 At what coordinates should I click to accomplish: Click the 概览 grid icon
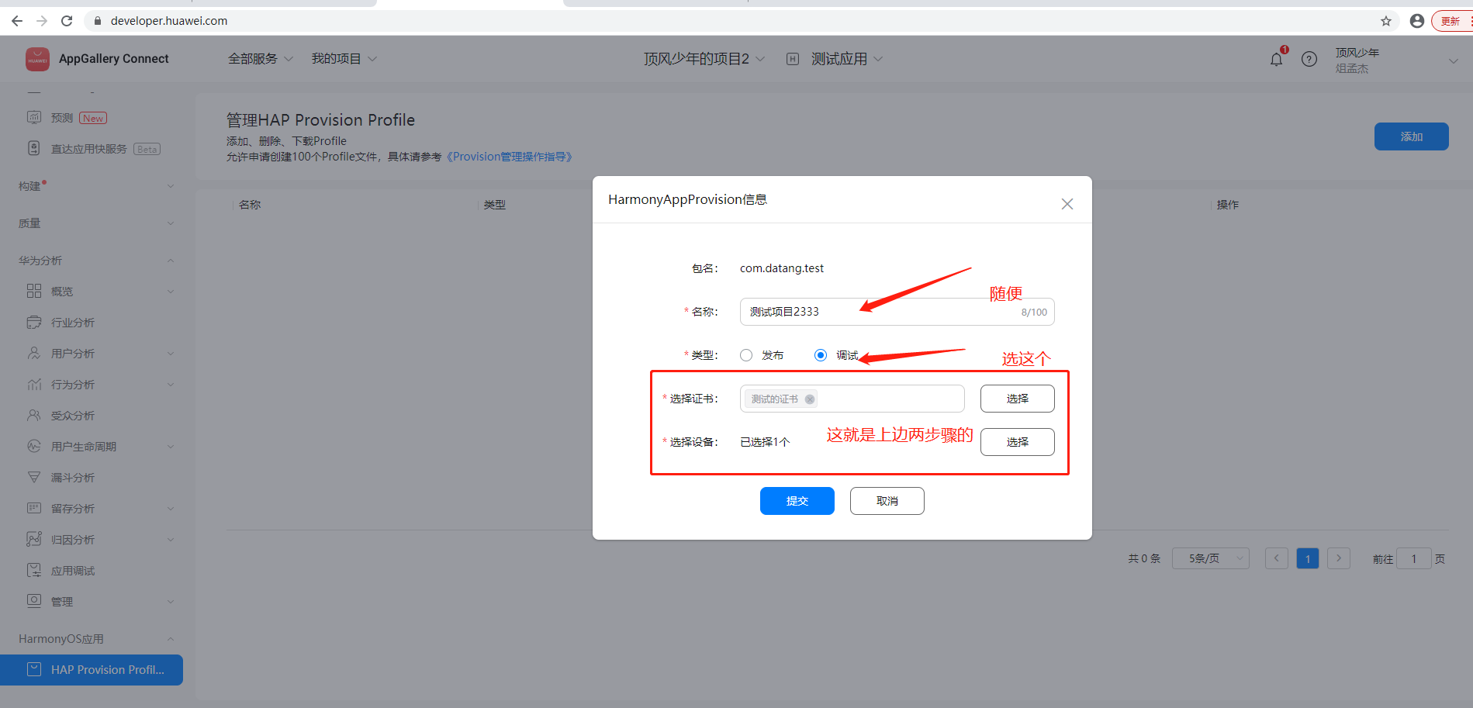(34, 291)
